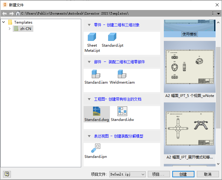This screenshot has height=180, width=222.
Task: Collapse the Templates tree node
Action: 4,22
